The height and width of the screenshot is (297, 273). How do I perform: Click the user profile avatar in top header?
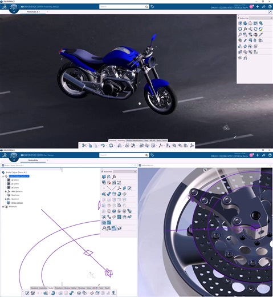tap(251, 6)
